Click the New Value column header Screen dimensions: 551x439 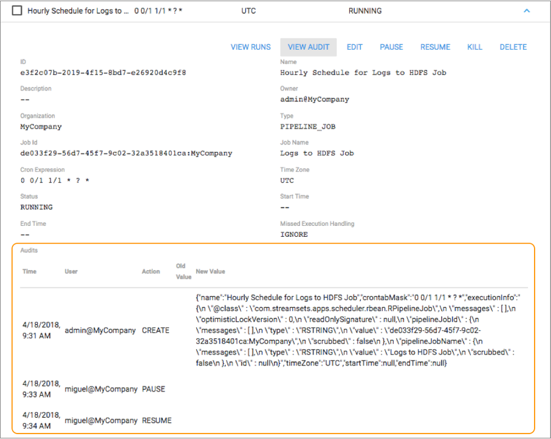pyautogui.click(x=210, y=271)
